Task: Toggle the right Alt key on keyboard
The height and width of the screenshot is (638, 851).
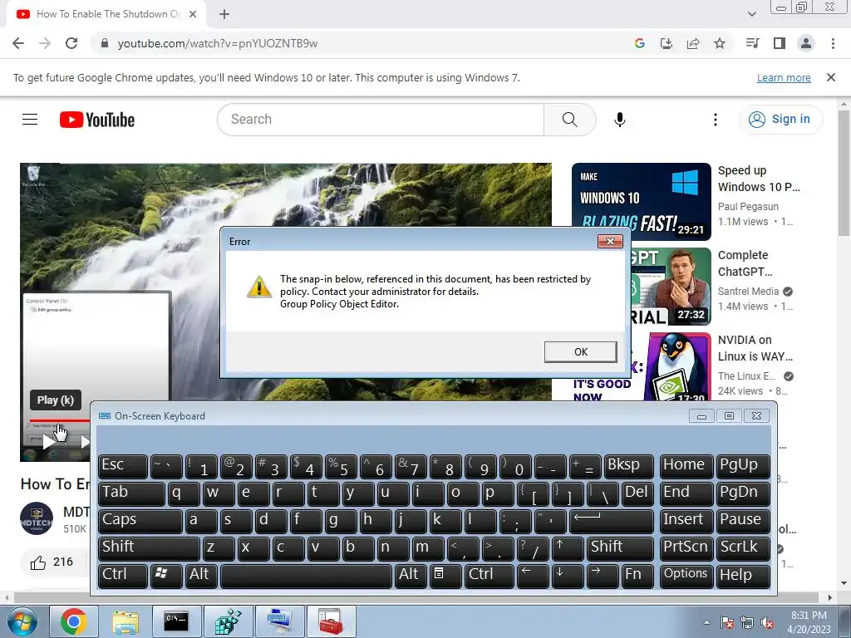Action: pyautogui.click(x=411, y=576)
